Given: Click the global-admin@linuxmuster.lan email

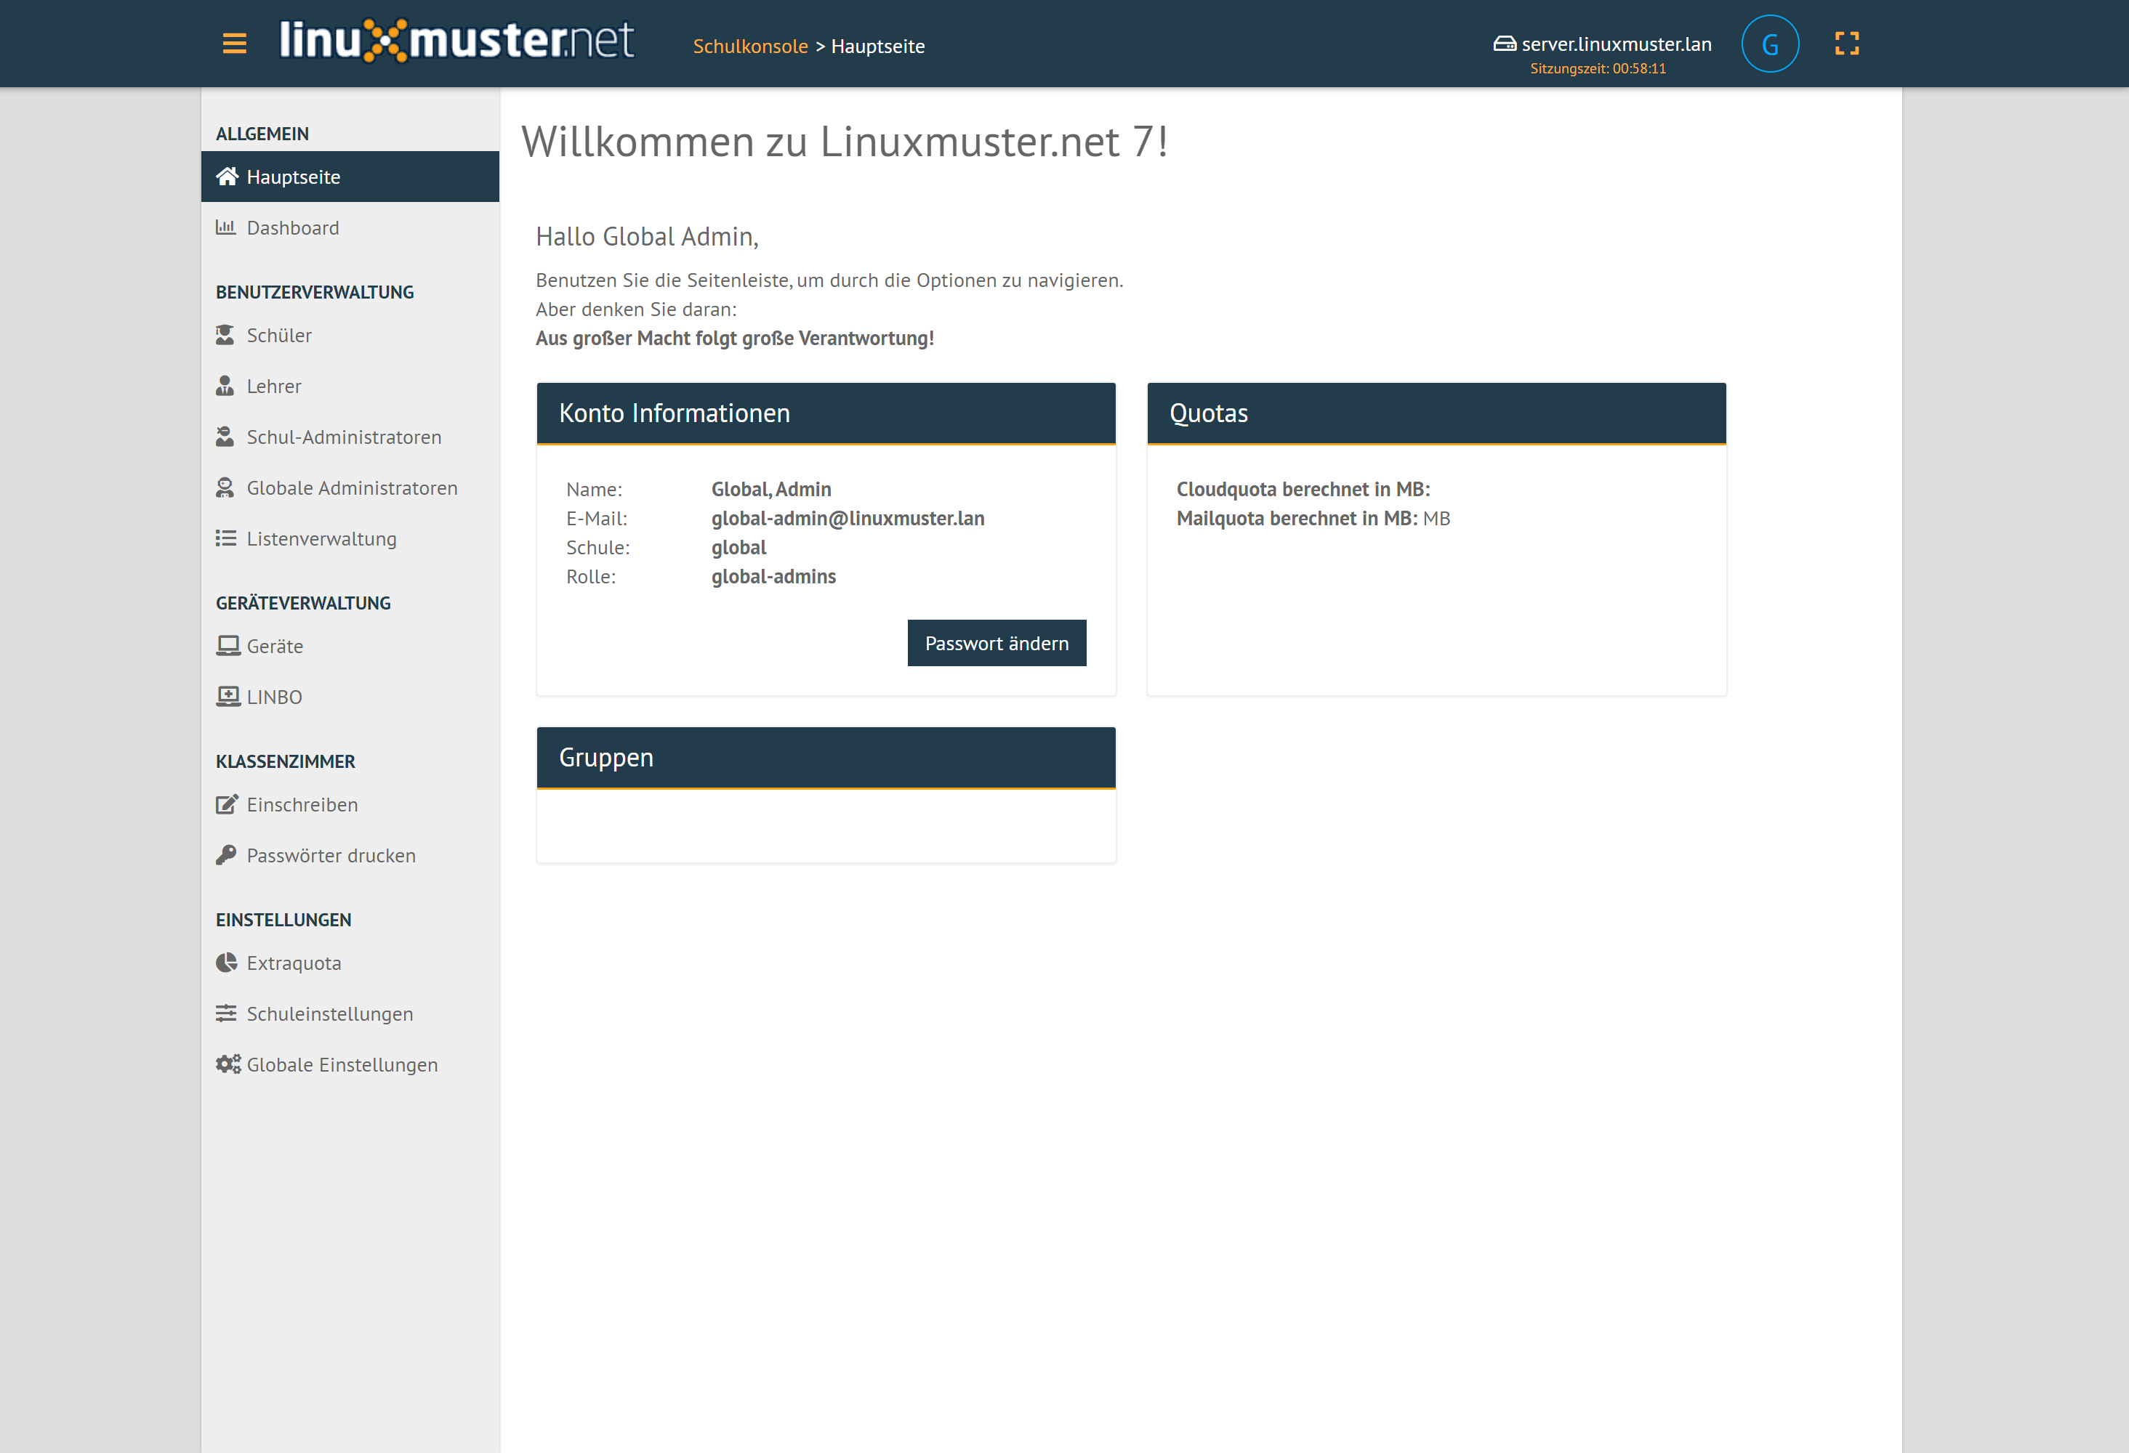Looking at the screenshot, I should 848,518.
